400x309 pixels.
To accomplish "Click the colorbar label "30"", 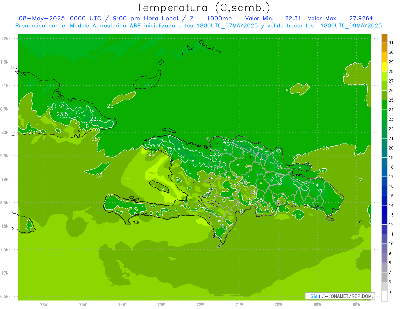I will [x=391, y=52].
